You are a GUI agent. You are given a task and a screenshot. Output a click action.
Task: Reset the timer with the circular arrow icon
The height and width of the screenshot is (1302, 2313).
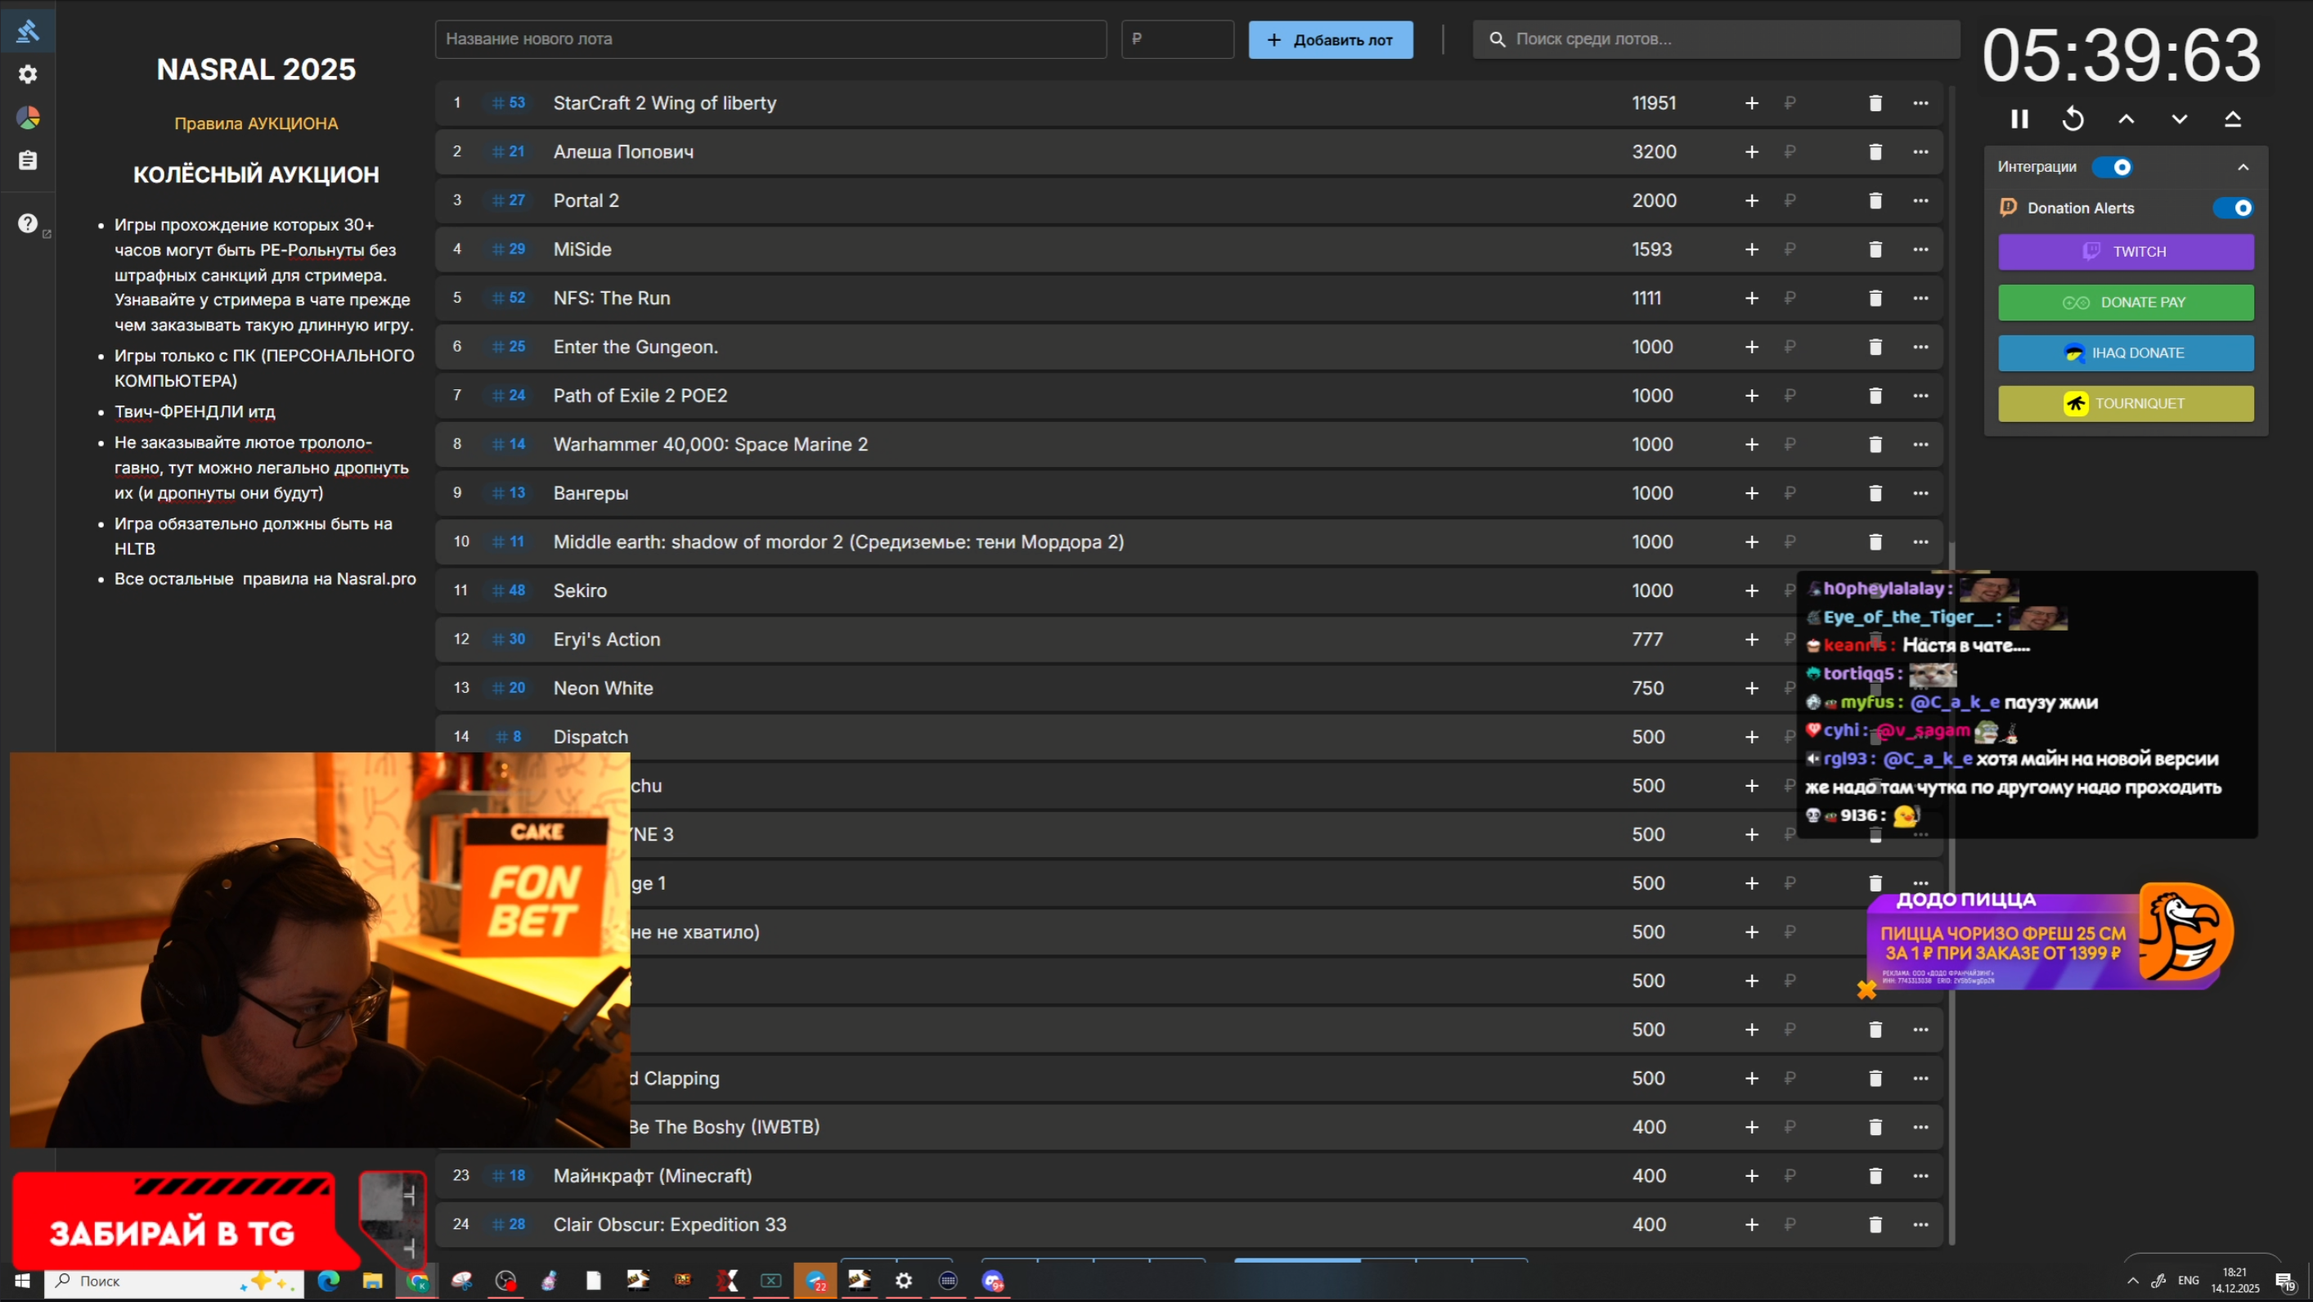point(2073,119)
